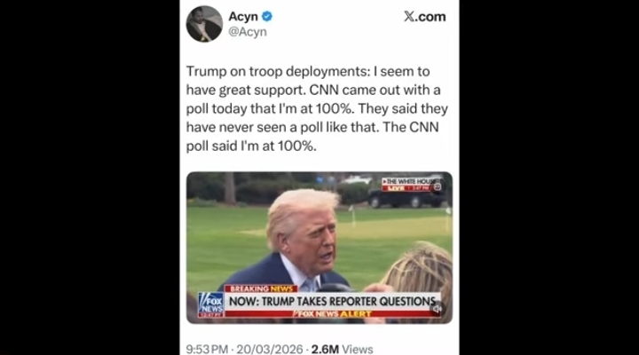639x355 pixels.
Task: Unmute the video with the speaker icon
Action: coord(438,310)
